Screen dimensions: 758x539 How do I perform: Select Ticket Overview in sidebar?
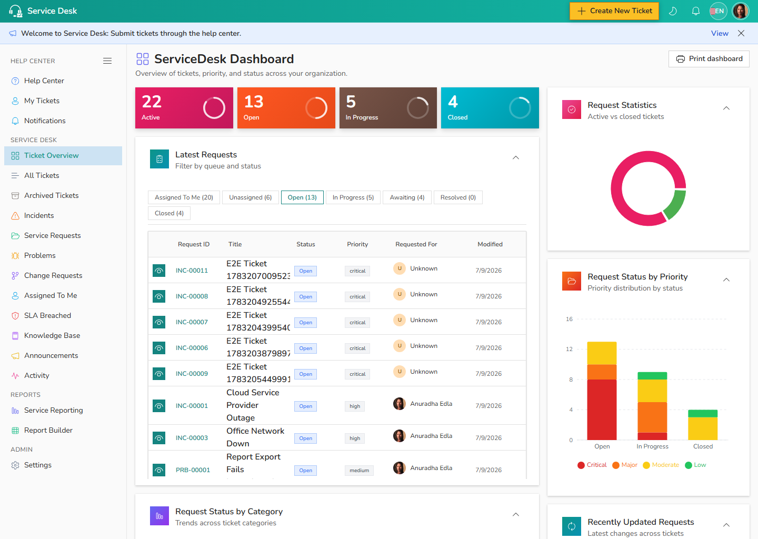[63, 156]
